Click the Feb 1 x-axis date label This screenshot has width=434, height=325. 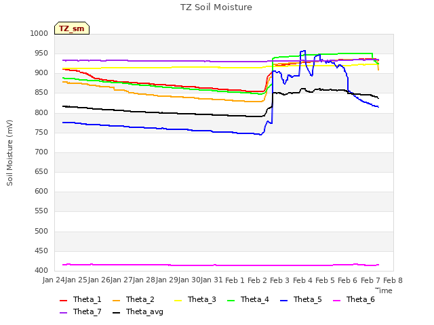pyautogui.click(x=235, y=280)
